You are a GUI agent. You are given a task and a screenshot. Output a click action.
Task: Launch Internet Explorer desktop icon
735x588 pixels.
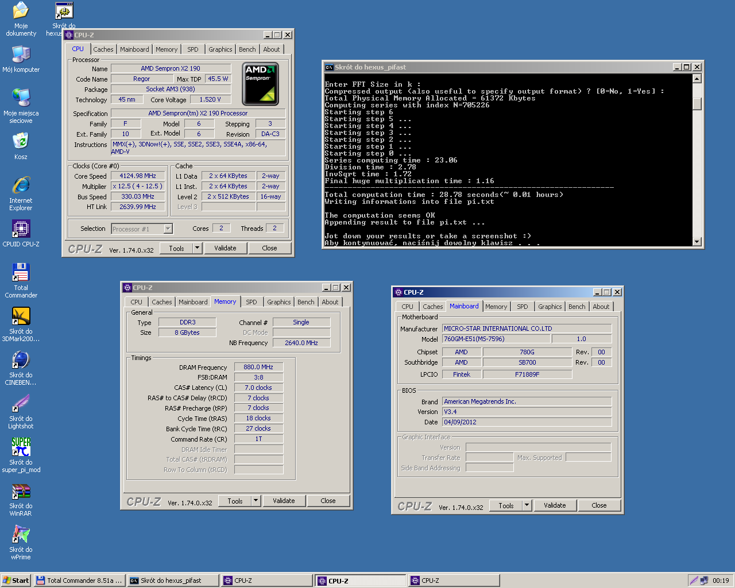coord(21,185)
